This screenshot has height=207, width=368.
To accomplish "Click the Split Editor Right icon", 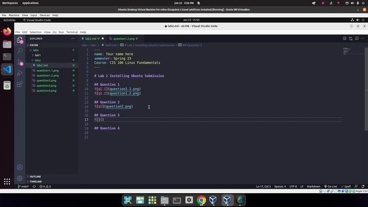I will tap(356, 39).
